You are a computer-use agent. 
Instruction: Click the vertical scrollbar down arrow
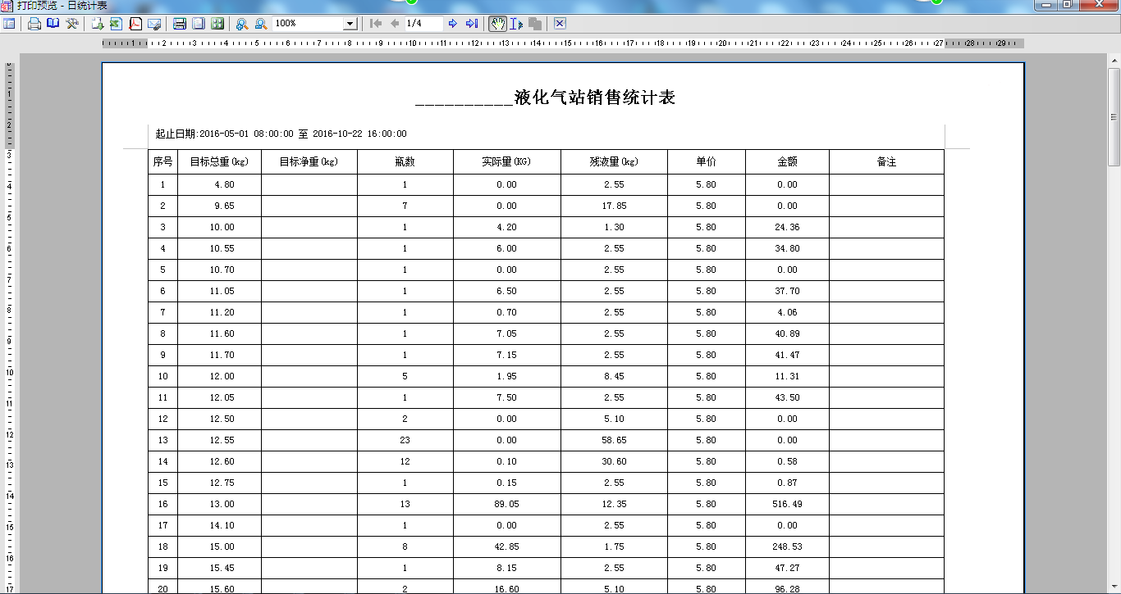pos(1114,587)
